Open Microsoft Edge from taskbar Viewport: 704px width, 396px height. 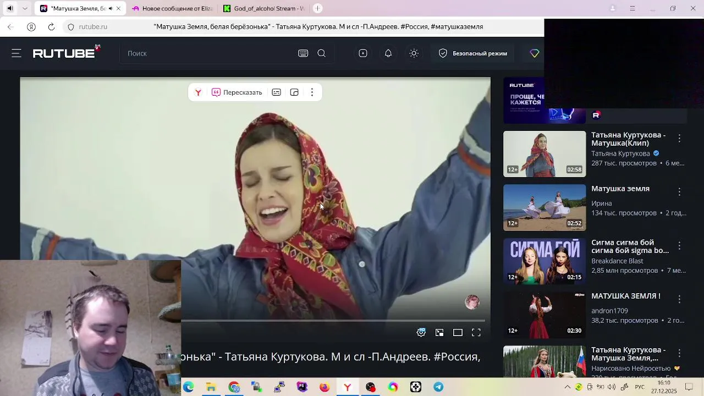(x=189, y=387)
